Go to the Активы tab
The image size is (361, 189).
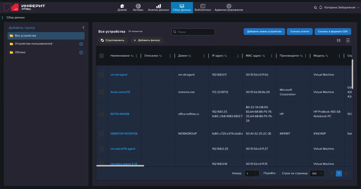[x=138, y=8]
